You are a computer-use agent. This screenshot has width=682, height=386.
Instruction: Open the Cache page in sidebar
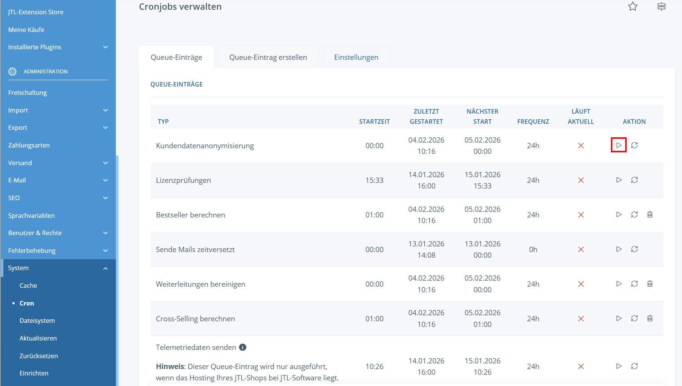tap(28, 286)
